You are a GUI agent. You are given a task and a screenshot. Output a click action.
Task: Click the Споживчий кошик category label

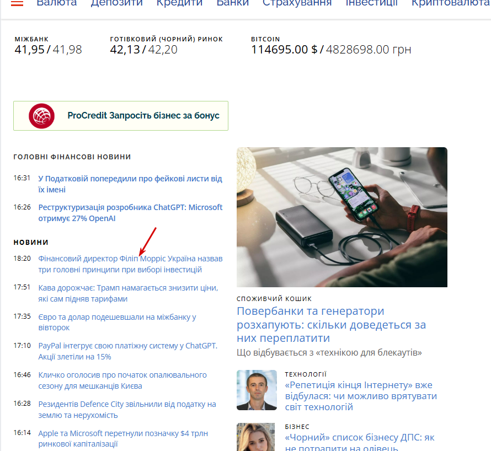(274, 299)
